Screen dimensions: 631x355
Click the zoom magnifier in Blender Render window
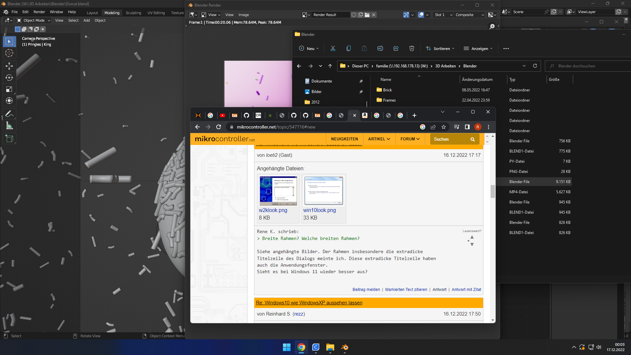click(492, 26)
